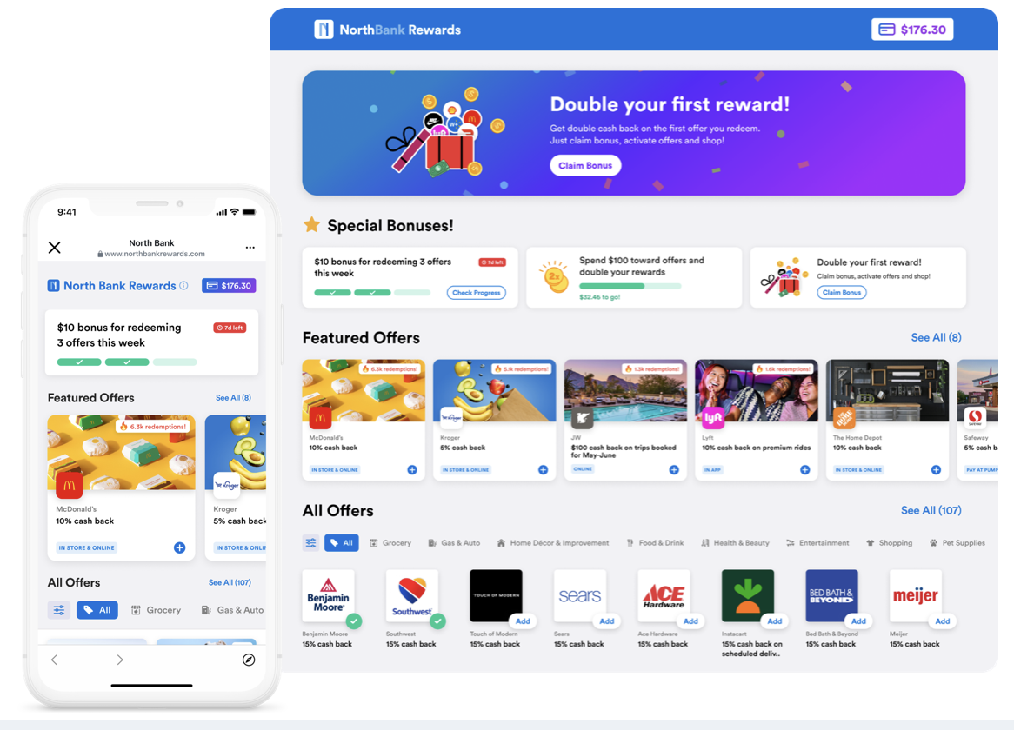Click the Special Bonuses star icon
This screenshot has width=1014, height=730.
(311, 225)
